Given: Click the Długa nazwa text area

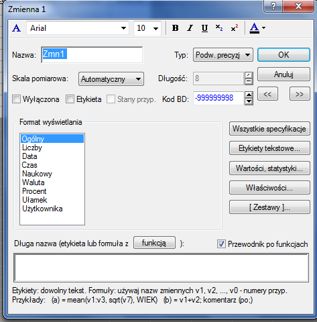Looking at the screenshot, I should click(x=161, y=268).
